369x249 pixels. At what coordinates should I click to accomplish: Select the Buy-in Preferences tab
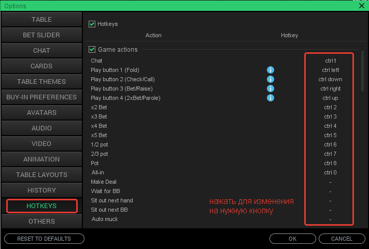click(41, 97)
